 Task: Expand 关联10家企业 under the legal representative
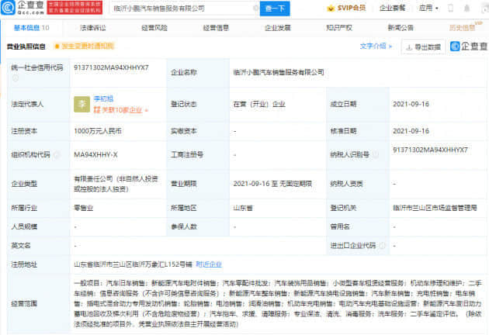tap(120, 110)
